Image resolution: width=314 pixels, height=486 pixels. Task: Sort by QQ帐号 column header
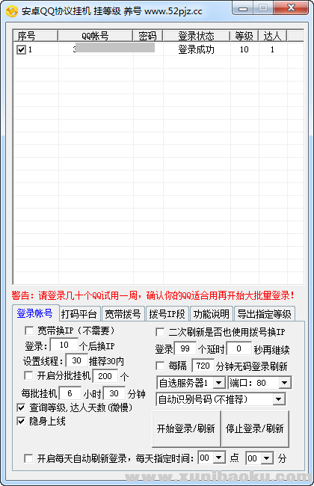(x=95, y=36)
